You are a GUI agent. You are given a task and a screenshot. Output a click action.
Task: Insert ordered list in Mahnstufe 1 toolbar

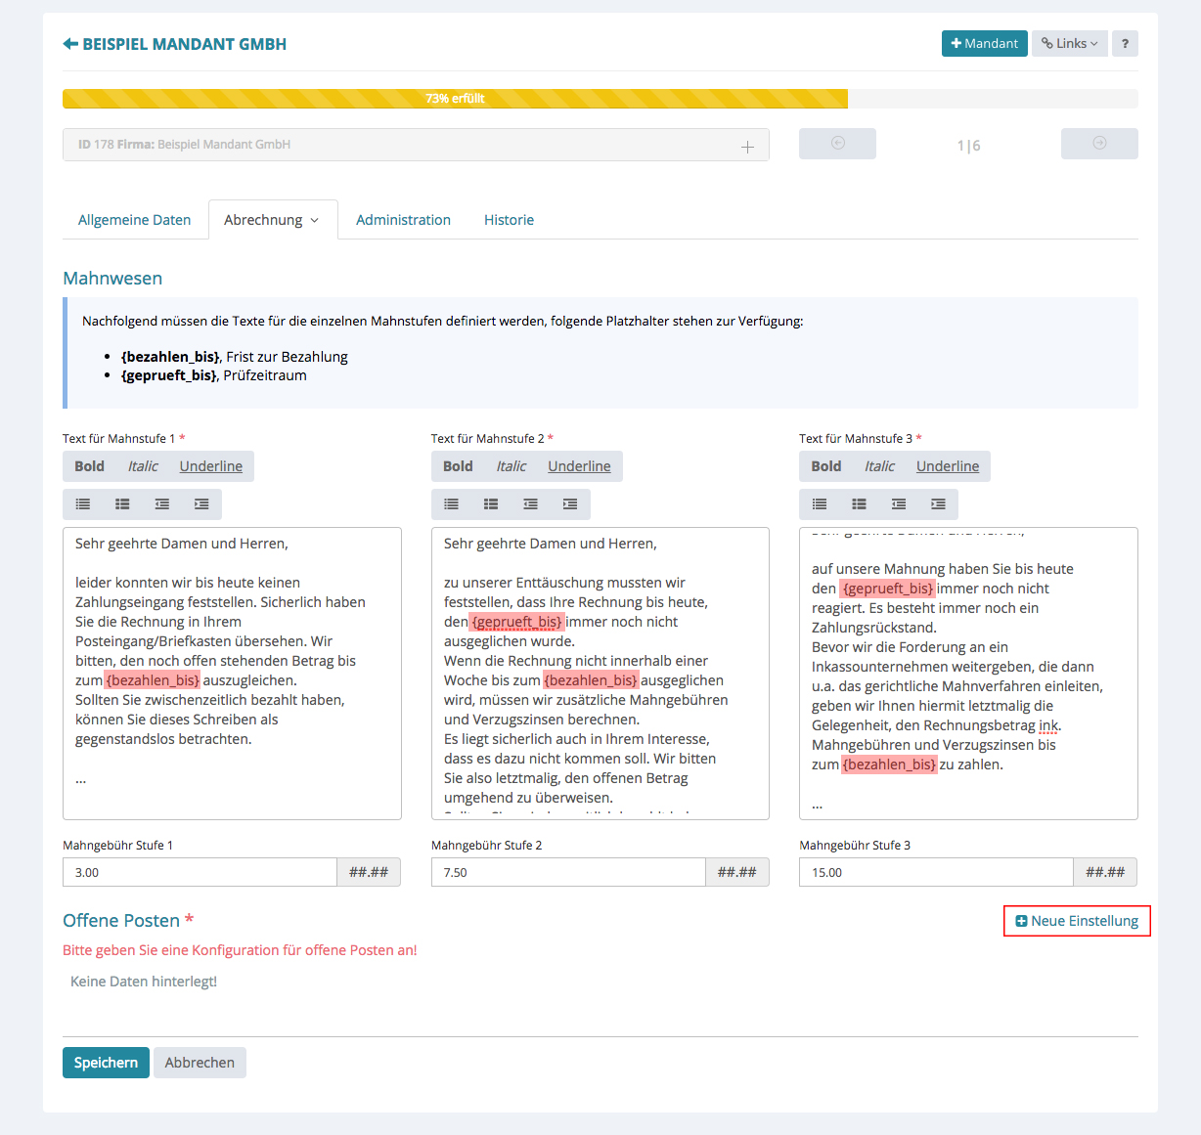tap(122, 504)
